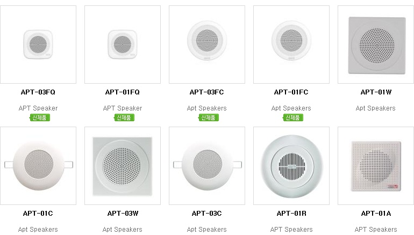The width and height of the screenshot is (414, 235).
Task: View the APT-01FC round speaker thumbnail
Action: click(x=291, y=45)
